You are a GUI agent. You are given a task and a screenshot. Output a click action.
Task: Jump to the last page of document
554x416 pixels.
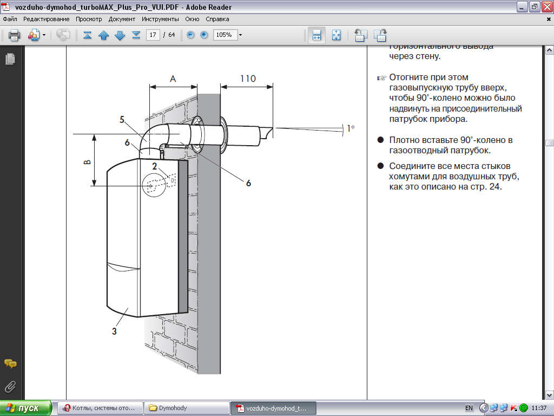tap(136, 35)
